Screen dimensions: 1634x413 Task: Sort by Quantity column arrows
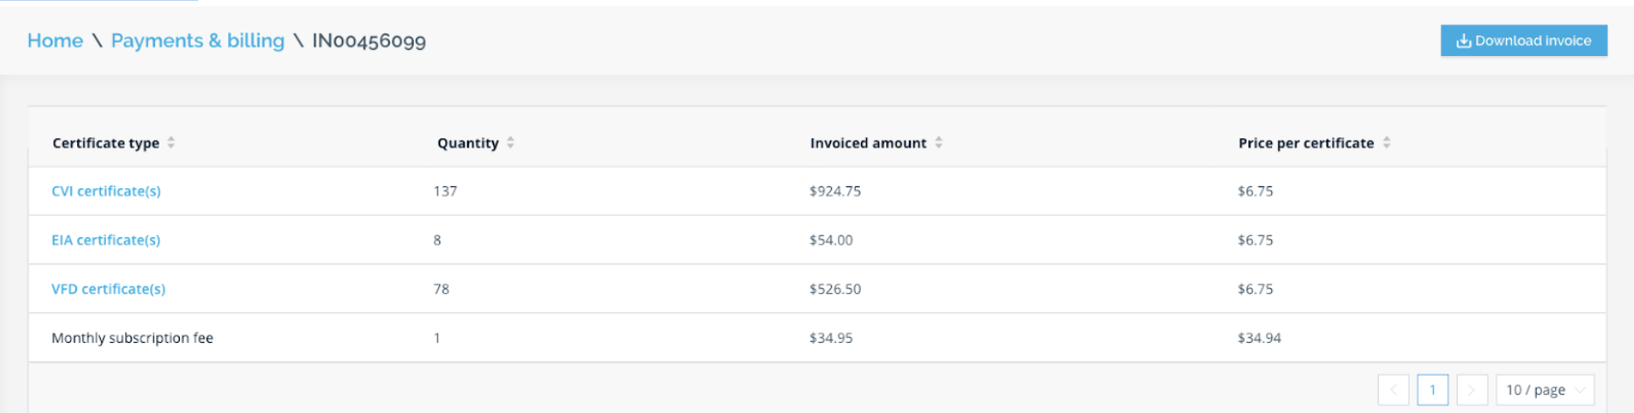[510, 143]
